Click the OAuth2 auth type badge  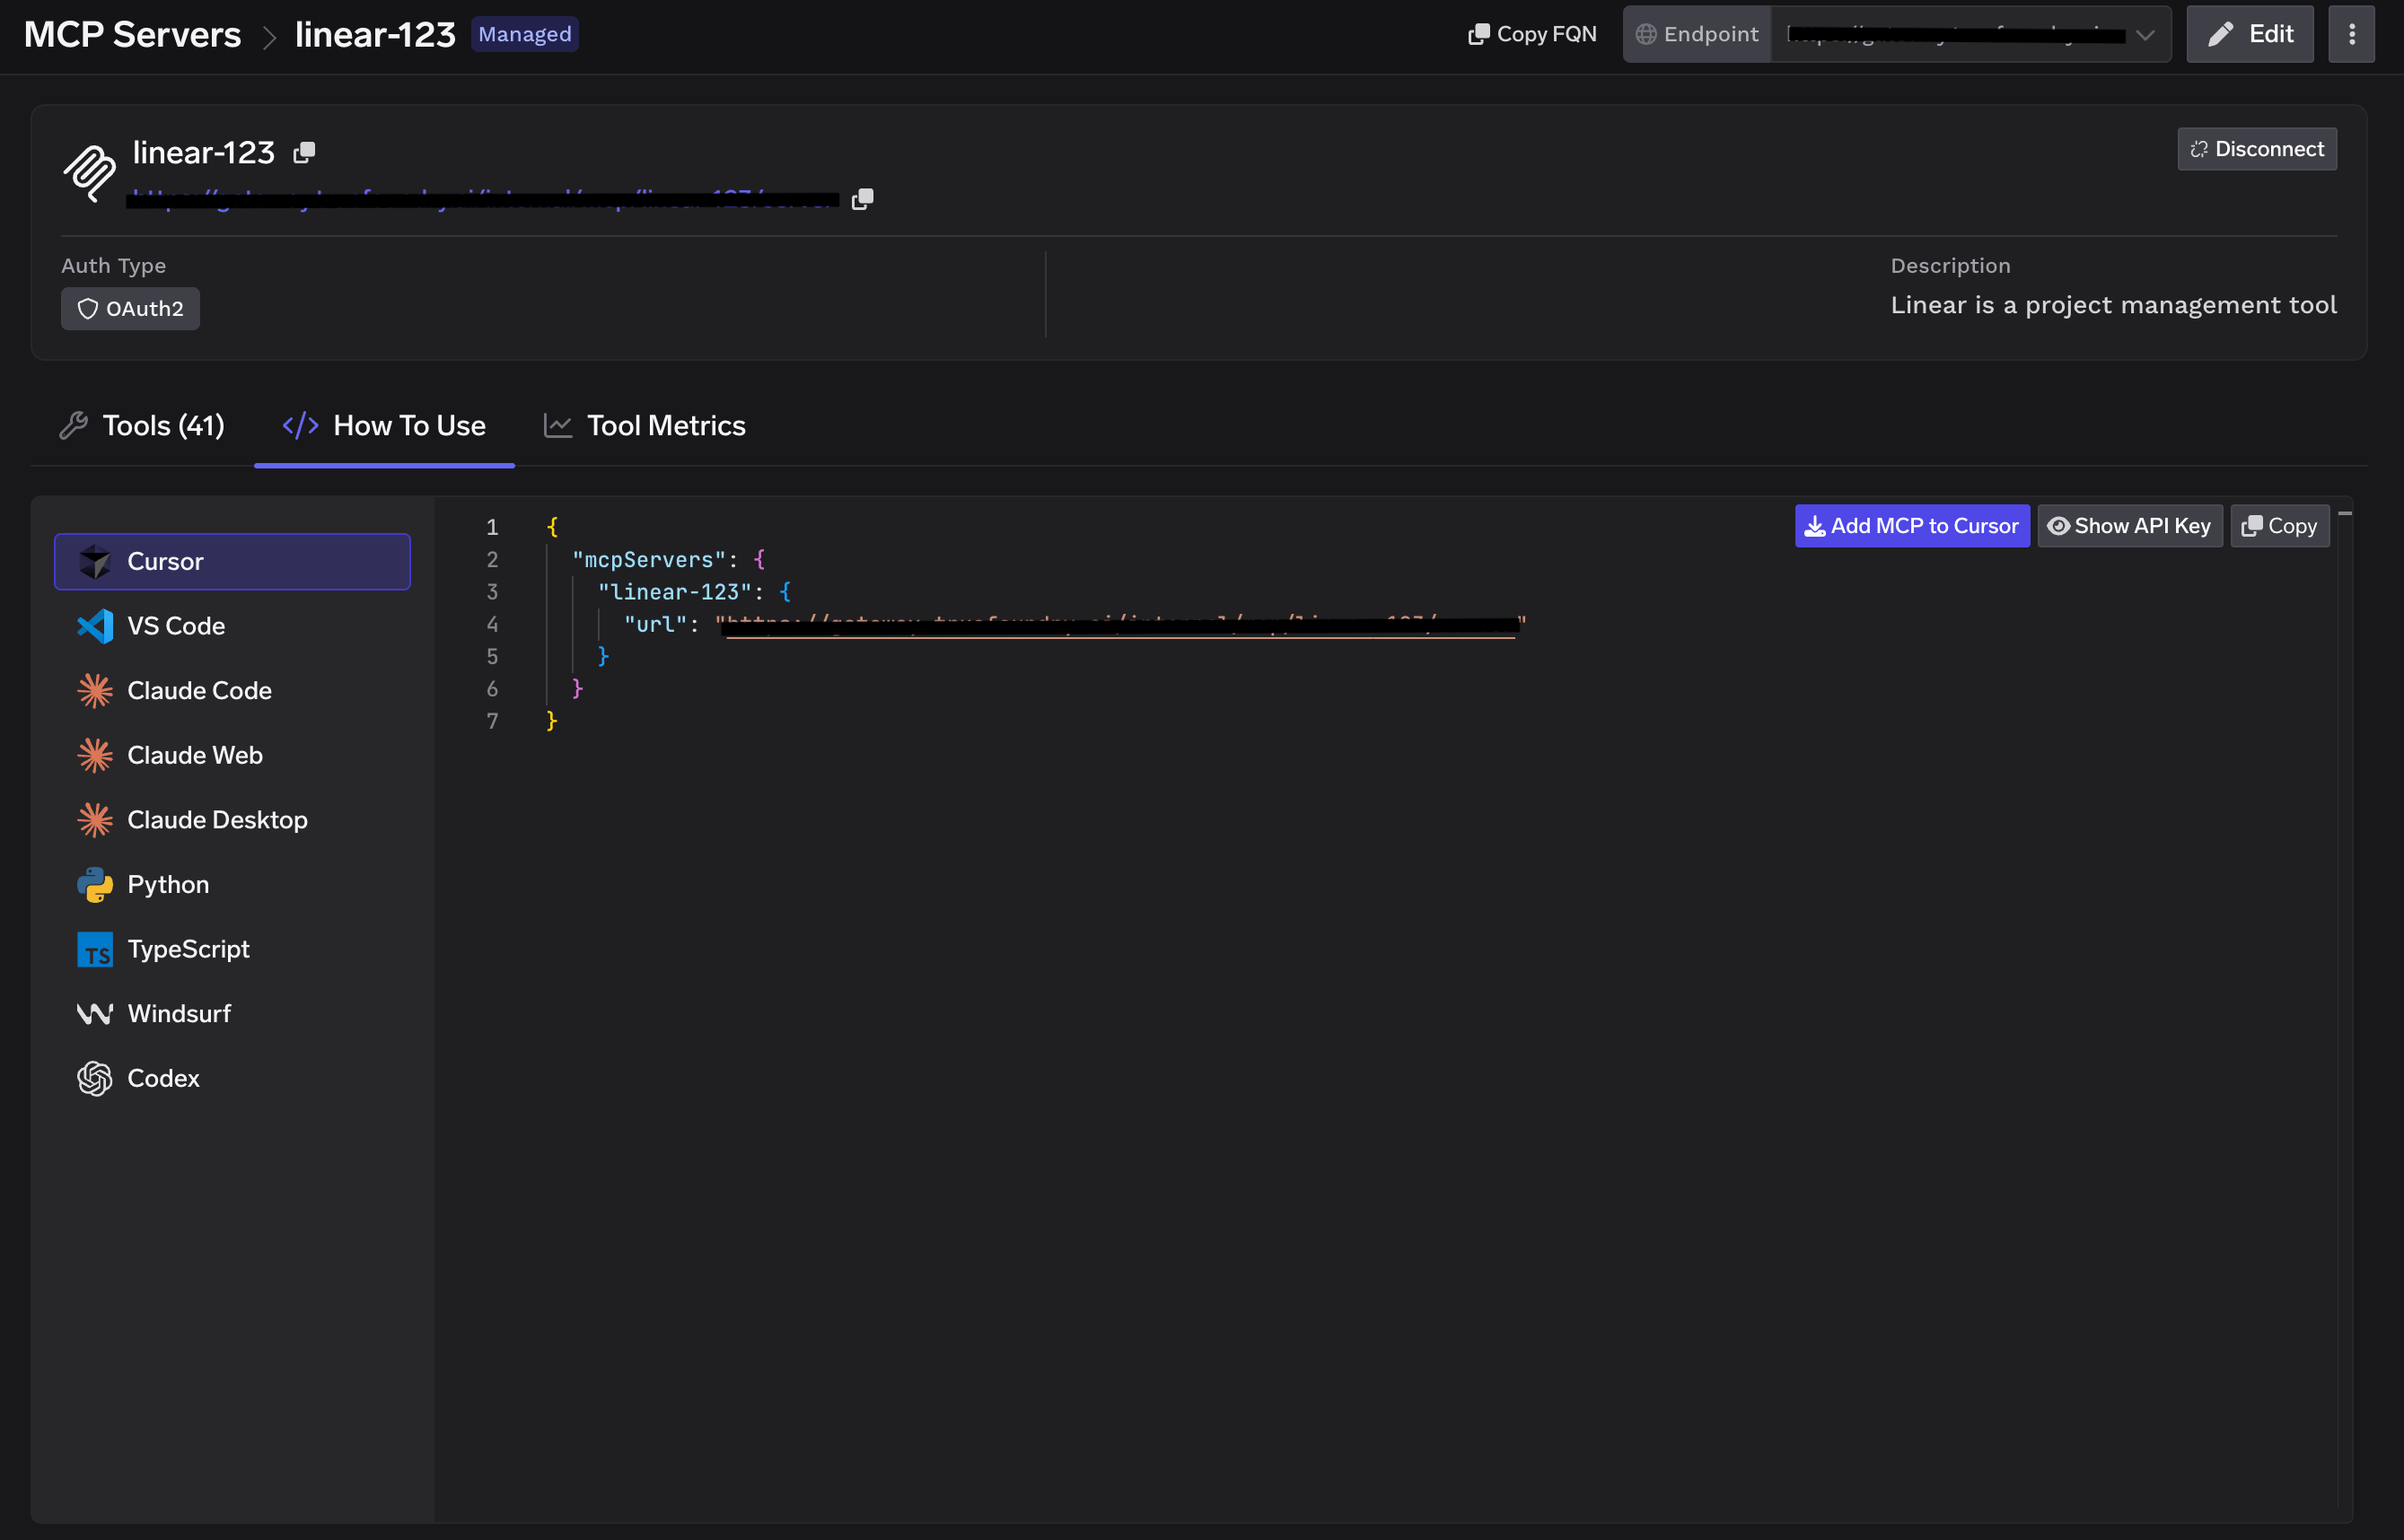pos(130,309)
